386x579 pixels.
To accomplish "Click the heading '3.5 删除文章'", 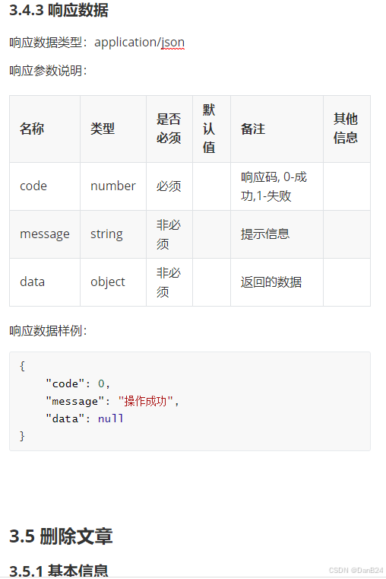I will (61, 536).
